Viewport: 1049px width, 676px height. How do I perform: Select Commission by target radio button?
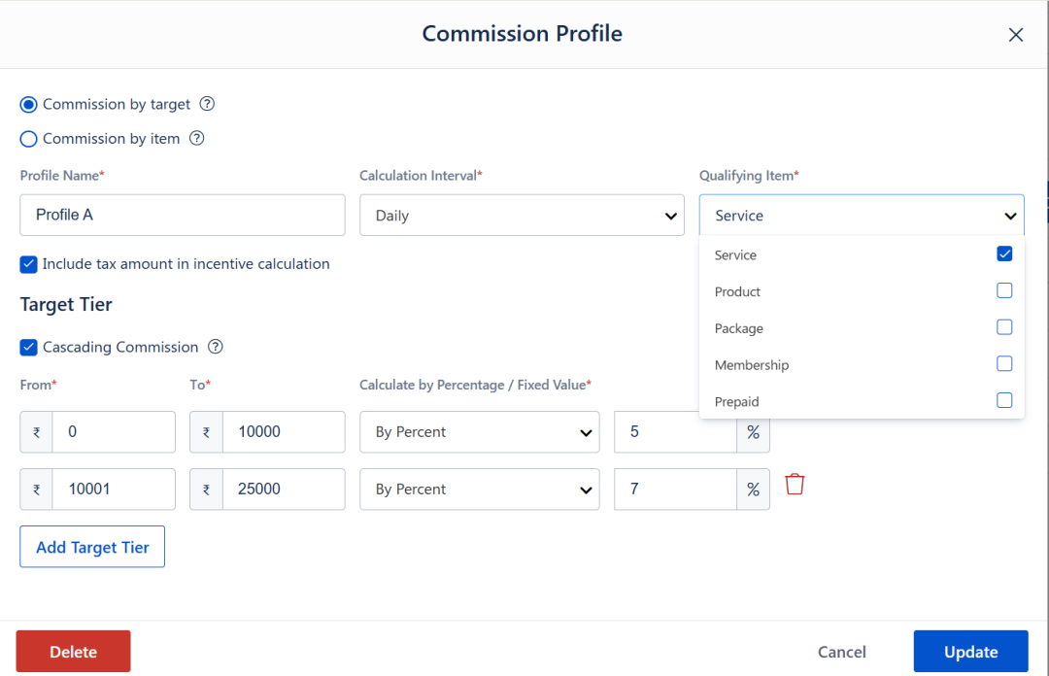29,105
